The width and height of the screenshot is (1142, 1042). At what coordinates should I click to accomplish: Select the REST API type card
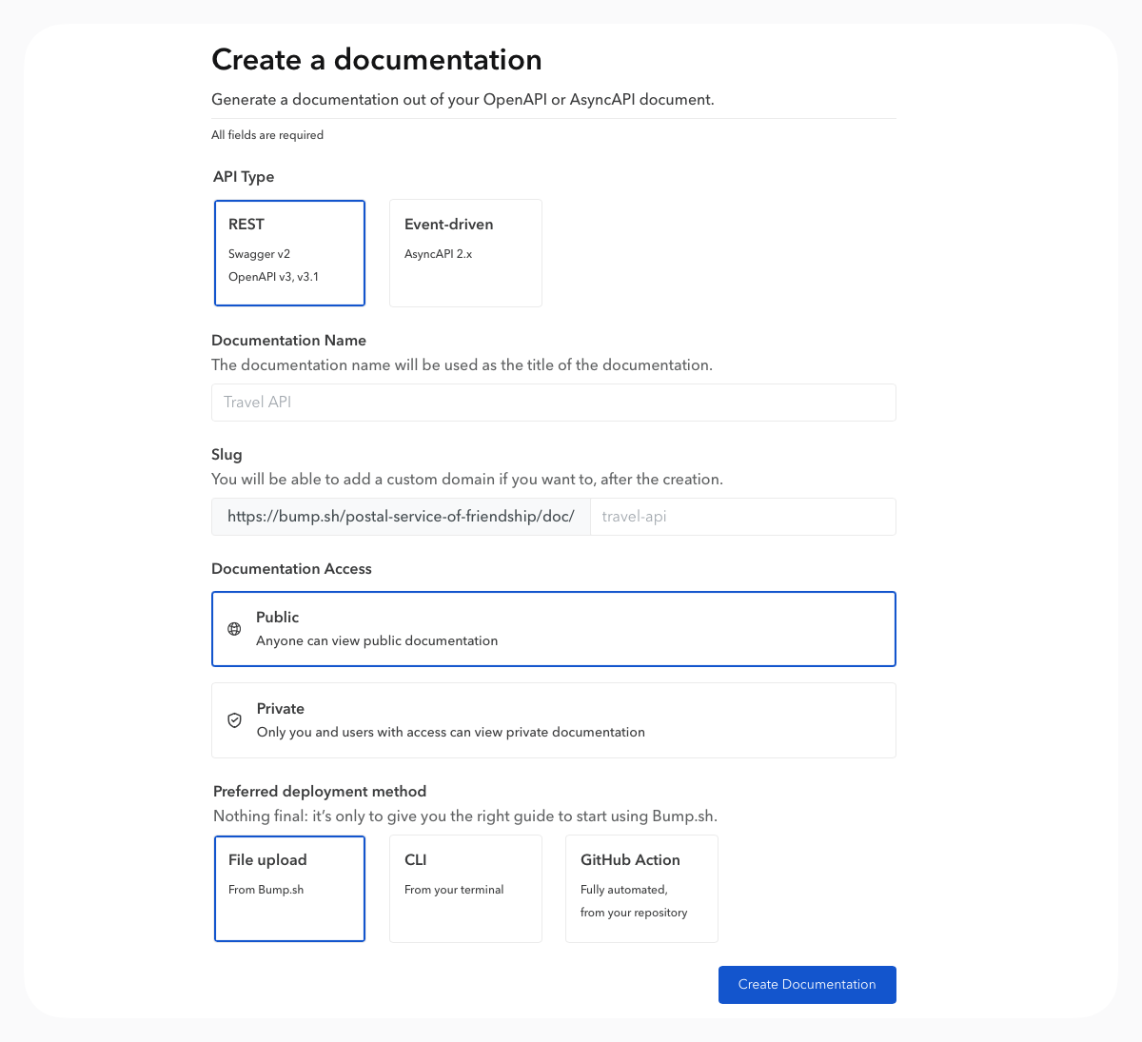pos(289,252)
